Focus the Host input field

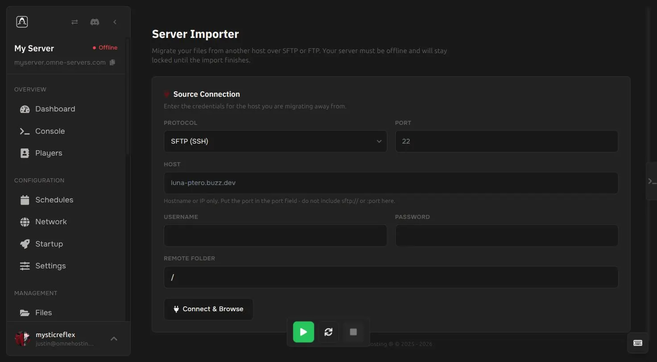coord(391,183)
